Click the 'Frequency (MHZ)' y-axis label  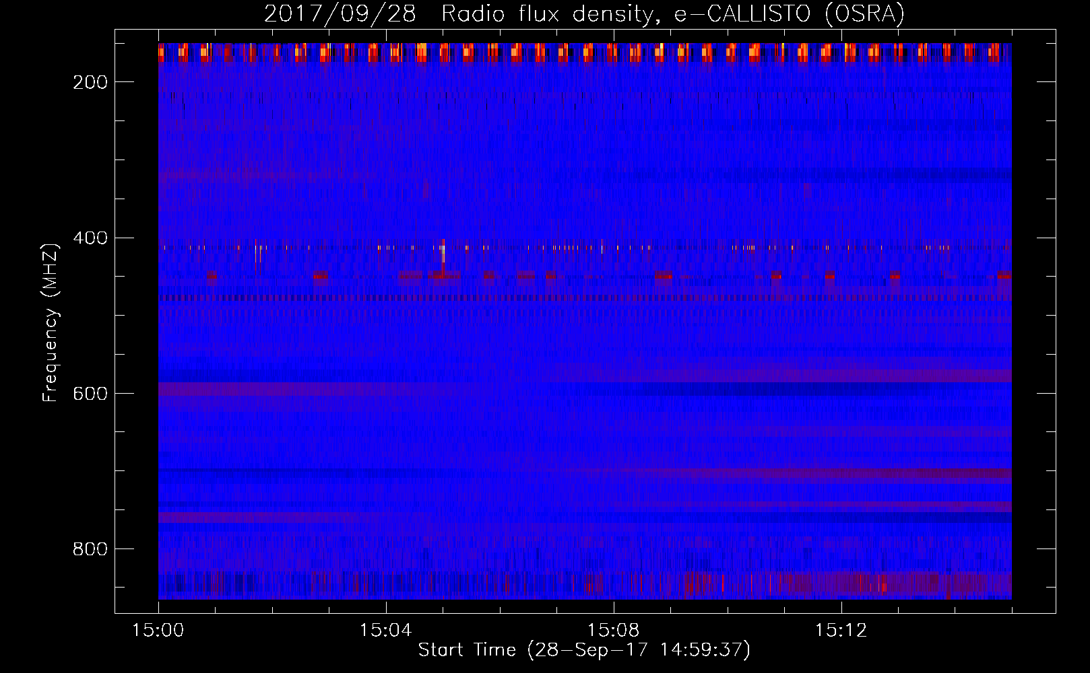[x=51, y=322]
